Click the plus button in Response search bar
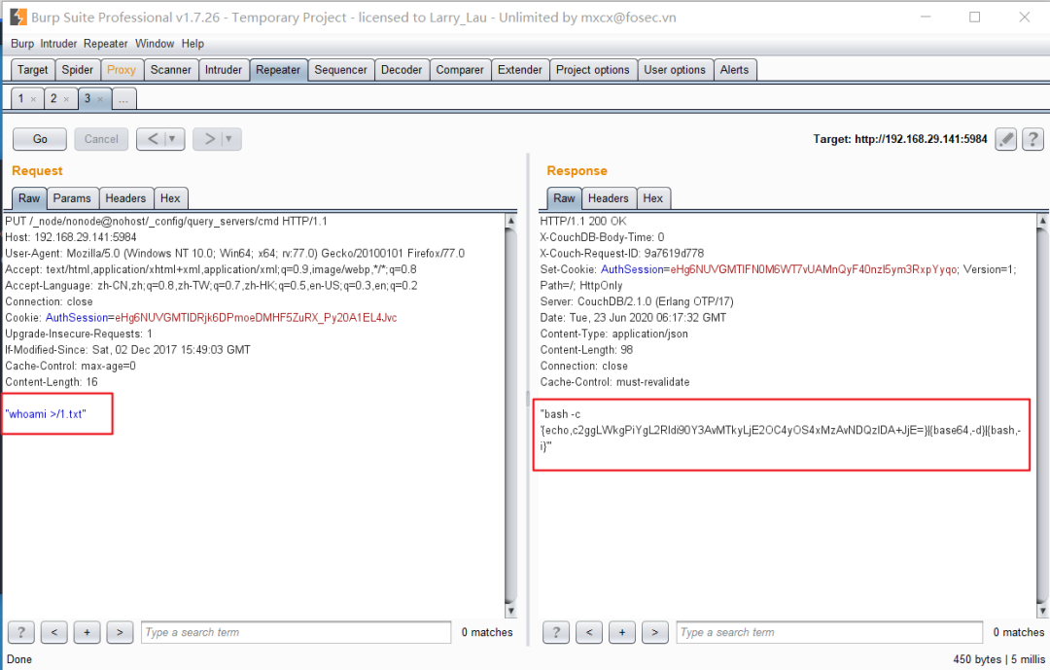The image size is (1050, 670). pyautogui.click(x=622, y=632)
